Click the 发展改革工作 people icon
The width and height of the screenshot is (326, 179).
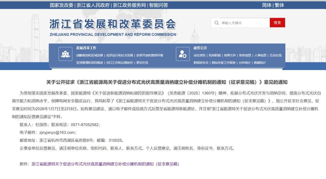pyautogui.click(x=66, y=54)
